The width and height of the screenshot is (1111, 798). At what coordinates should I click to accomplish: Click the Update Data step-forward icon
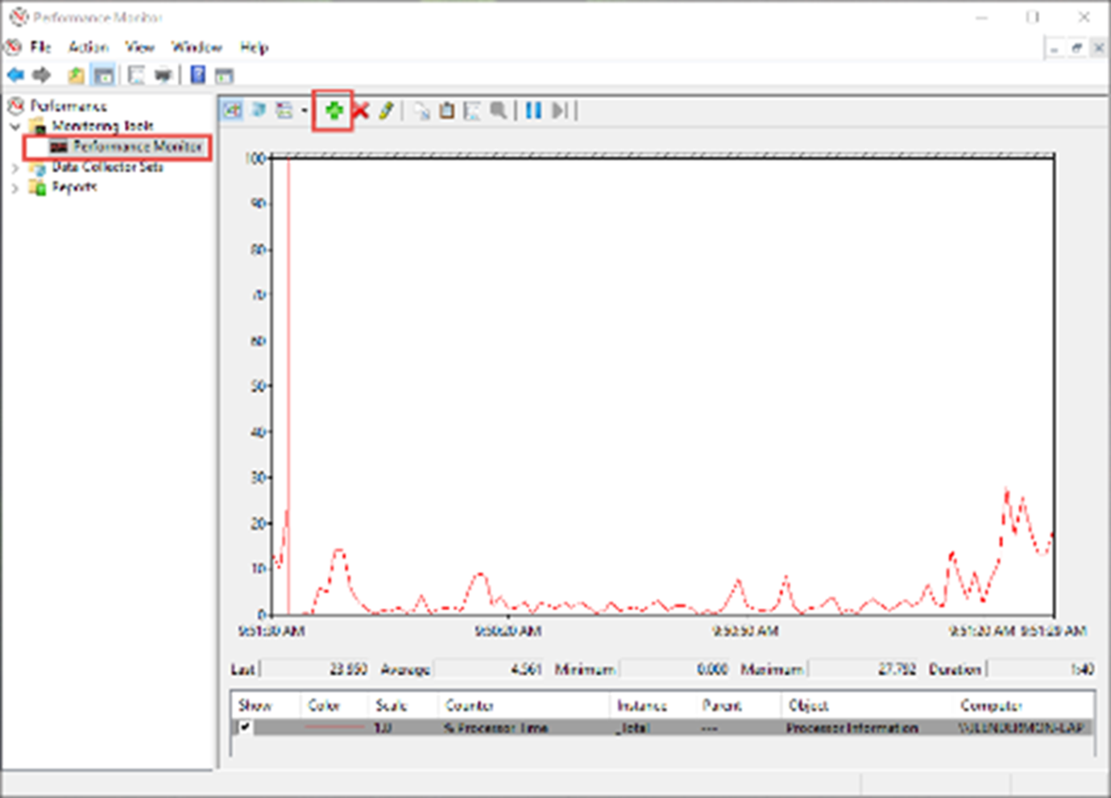point(560,110)
